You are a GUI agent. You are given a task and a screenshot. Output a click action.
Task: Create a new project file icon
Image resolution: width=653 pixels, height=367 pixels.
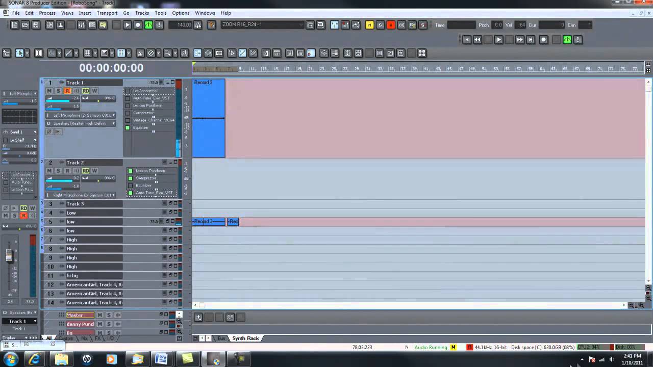(x=15, y=24)
